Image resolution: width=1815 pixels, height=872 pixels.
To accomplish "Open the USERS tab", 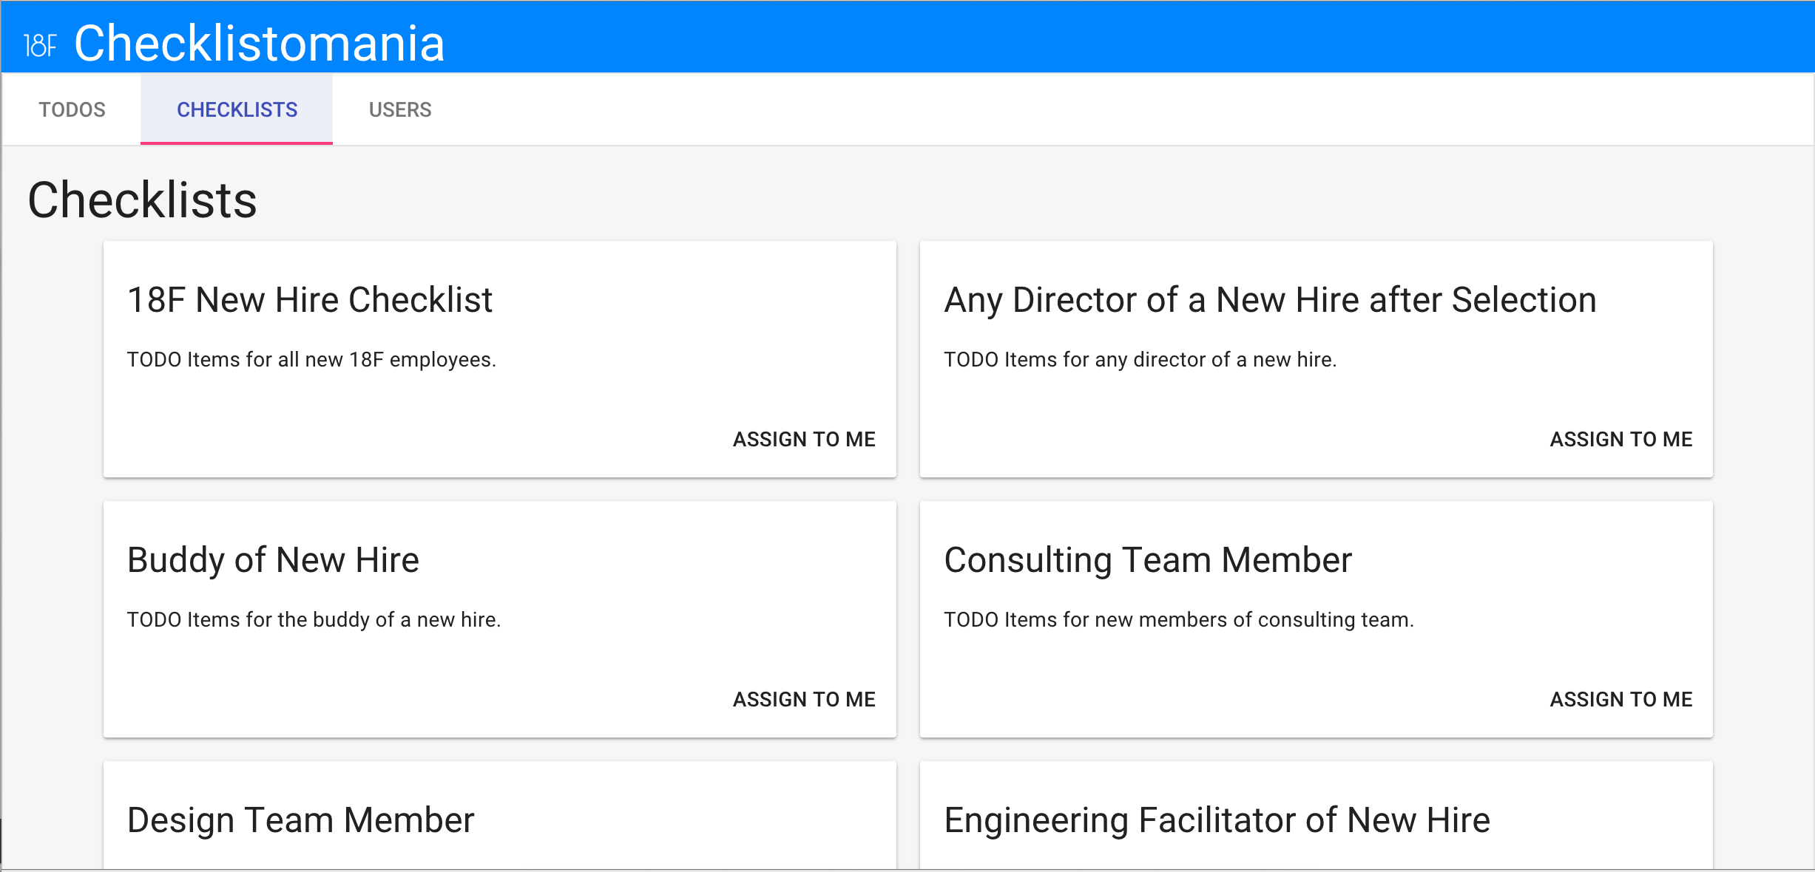I will (400, 109).
